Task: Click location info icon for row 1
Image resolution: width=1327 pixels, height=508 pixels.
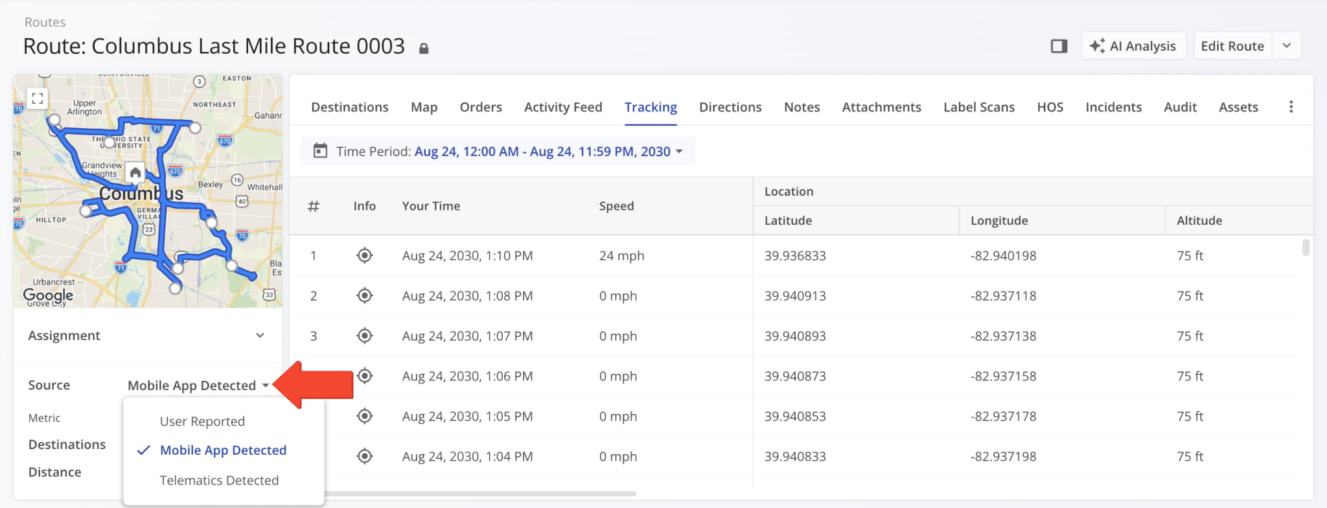Action: click(365, 255)
